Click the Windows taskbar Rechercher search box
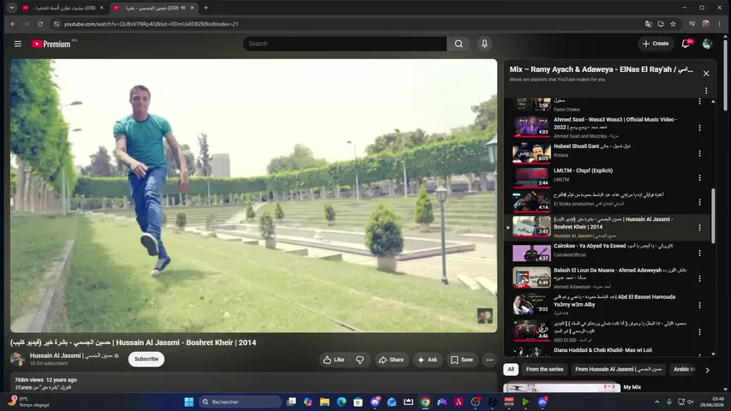The height and width of the screenshot is (411, 731). (x=241, y=402)
